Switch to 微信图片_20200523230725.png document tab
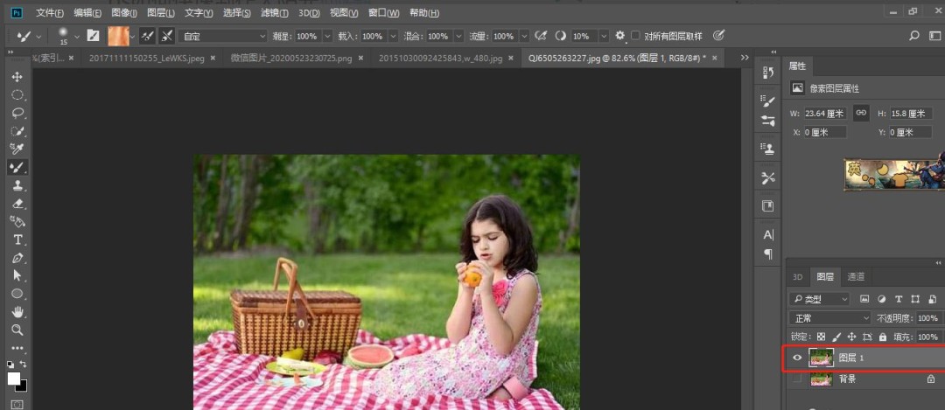Screen dimensions: 945x410 click(291, 58)
